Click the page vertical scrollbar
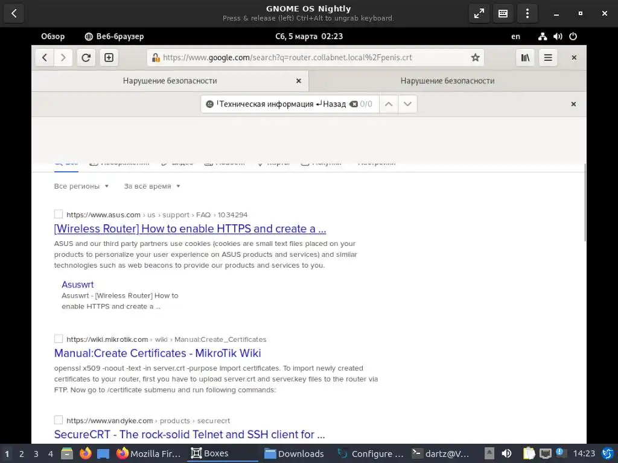This screenshot has height=463, width=618. click(x=584, y=203)
